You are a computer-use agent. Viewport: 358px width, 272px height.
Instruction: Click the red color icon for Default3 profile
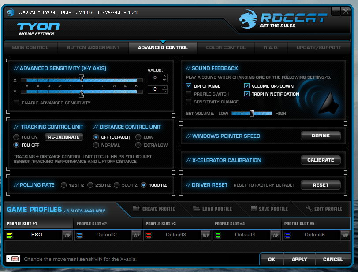149,235
